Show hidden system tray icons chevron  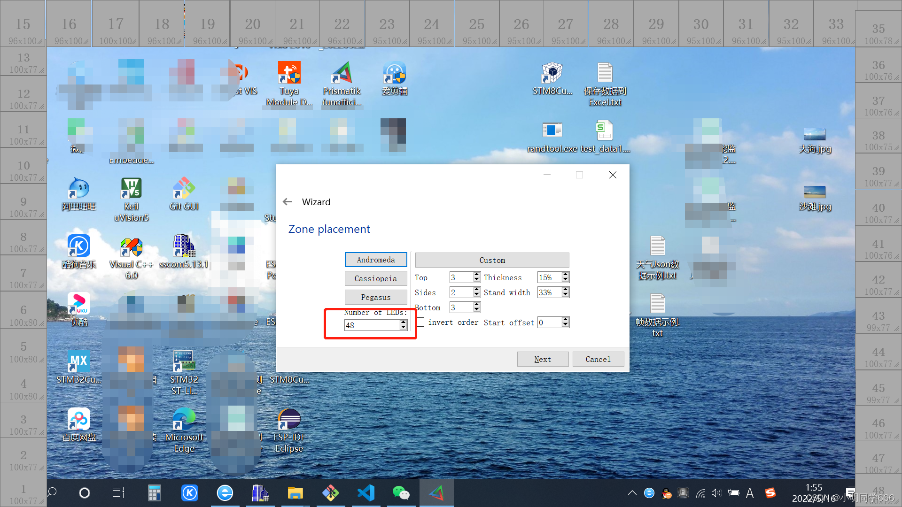[632, 493]
